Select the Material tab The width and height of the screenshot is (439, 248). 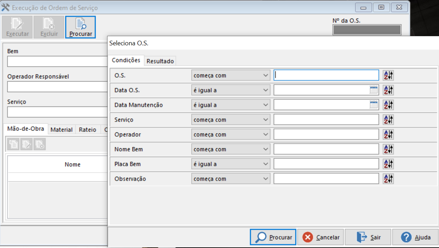pos(62,130)
